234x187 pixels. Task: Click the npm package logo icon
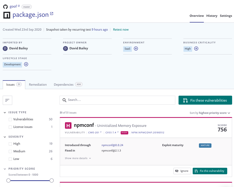(7, 15)
